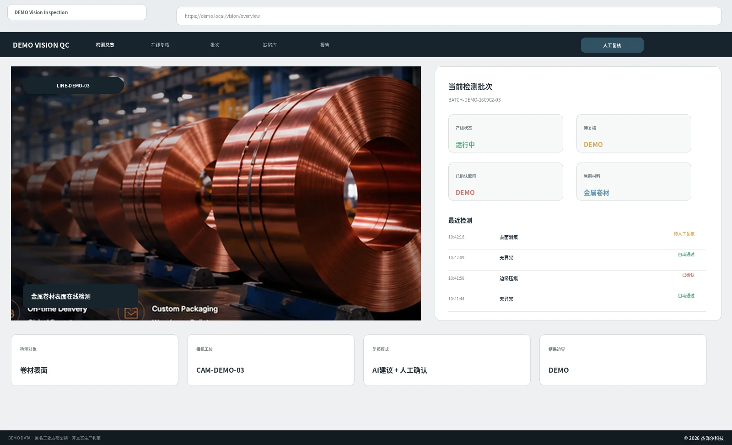Click the 自动通过 status of 10:42:09 row
The height and width of the screenshot is (445, 732).
point(686,255)
